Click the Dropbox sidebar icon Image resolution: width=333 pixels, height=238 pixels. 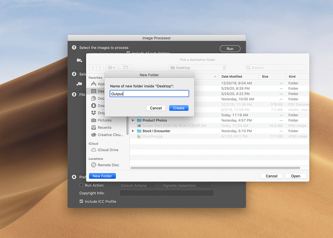pyautogui.click(x=93, y=113)
